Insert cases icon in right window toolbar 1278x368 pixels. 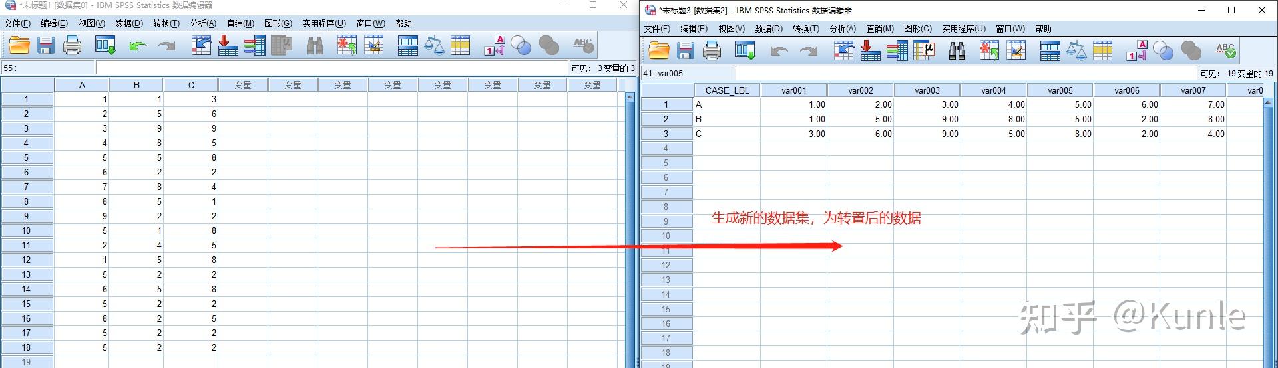[x=989, y=50]
